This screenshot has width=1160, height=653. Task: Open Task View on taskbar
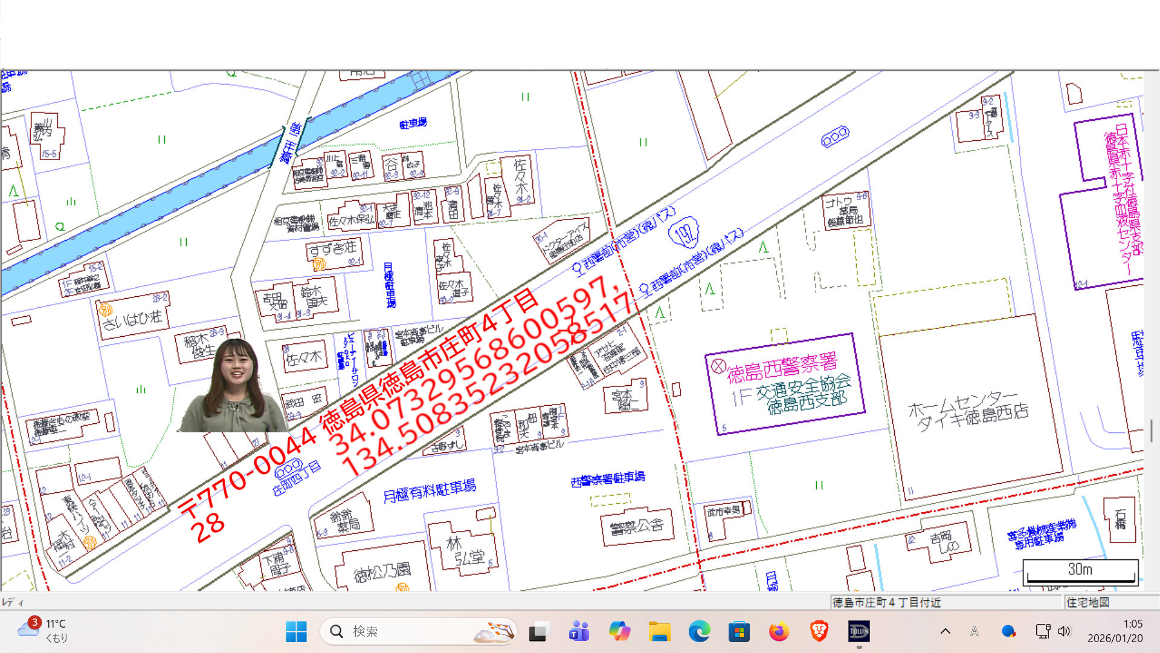coord(539,632)
